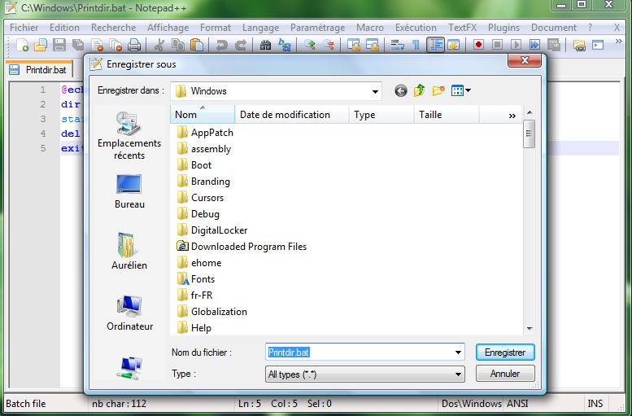Click the Open file toolbar icon

tap(41, 45)
